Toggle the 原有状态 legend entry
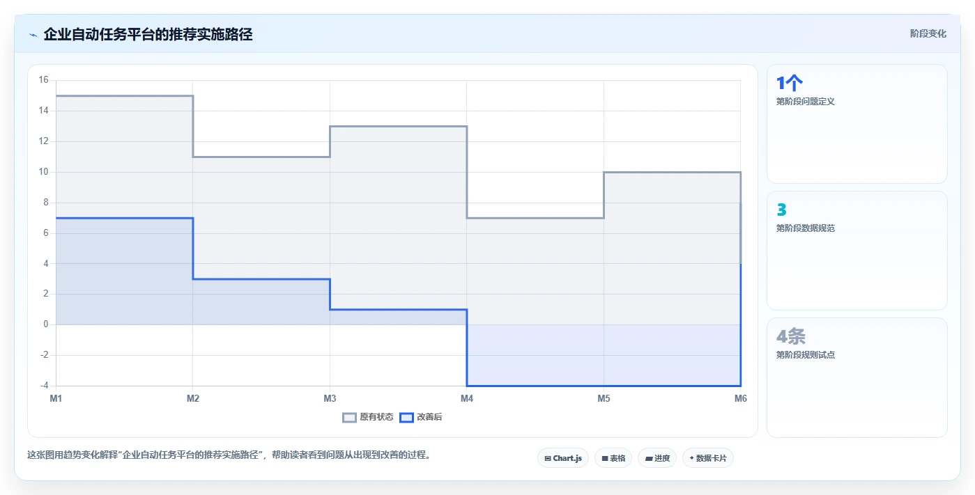The width and height of the screenshot is (975, 495). click(368, 417)
